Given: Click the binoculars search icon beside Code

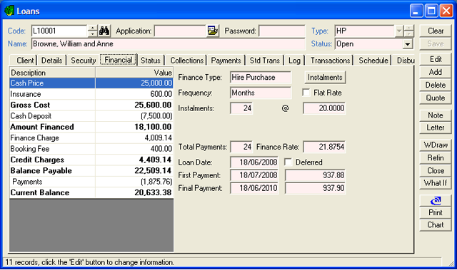Looking at the screenshot, I should tap(104, 31).
